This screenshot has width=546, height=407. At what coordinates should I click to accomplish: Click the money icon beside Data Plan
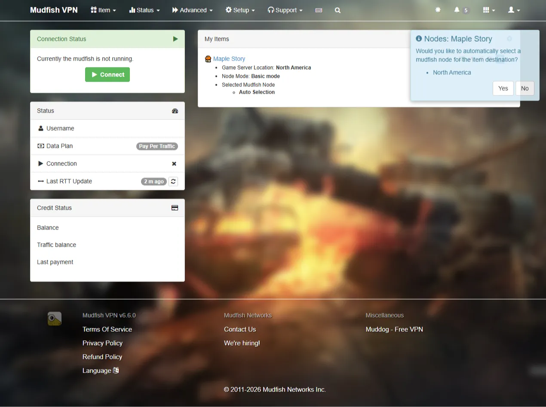41,146
